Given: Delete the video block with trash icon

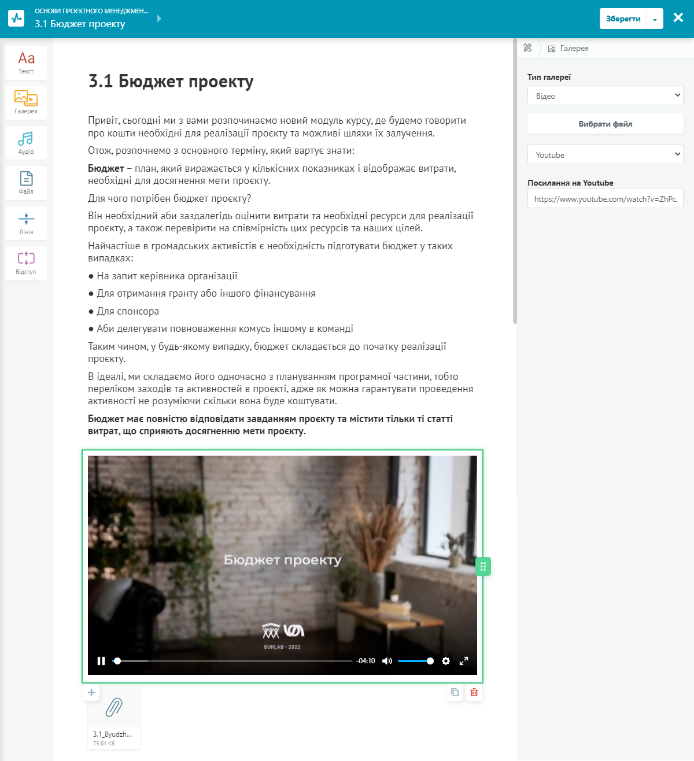Looking at the screenshot, I should pos(474,692).
